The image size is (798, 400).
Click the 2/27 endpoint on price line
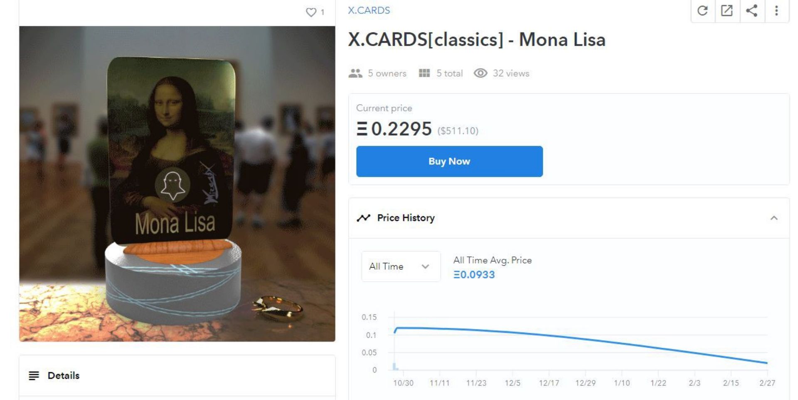point(767,363)
